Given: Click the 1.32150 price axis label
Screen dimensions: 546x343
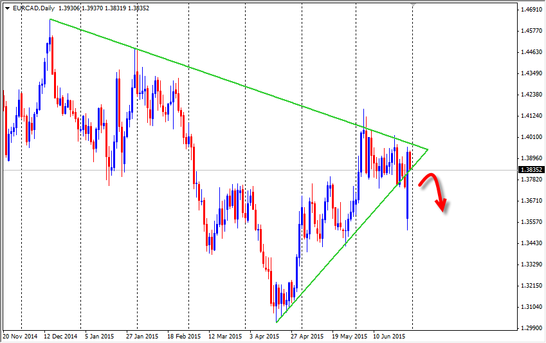Looking at the screenshot, I should point(531,286).
